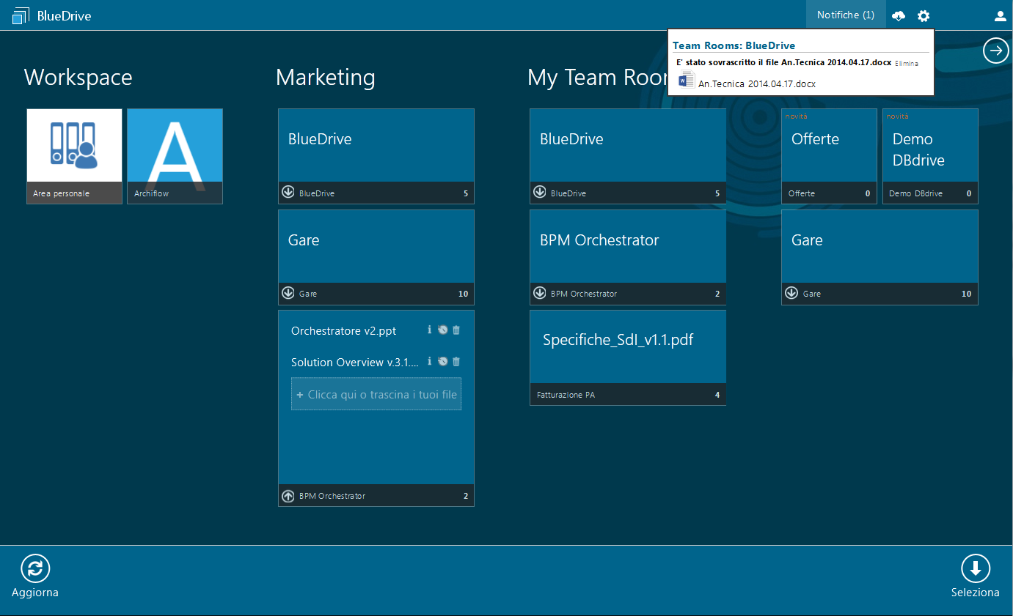Click the file drop zone Clicca qui

[x=376, y=394]
